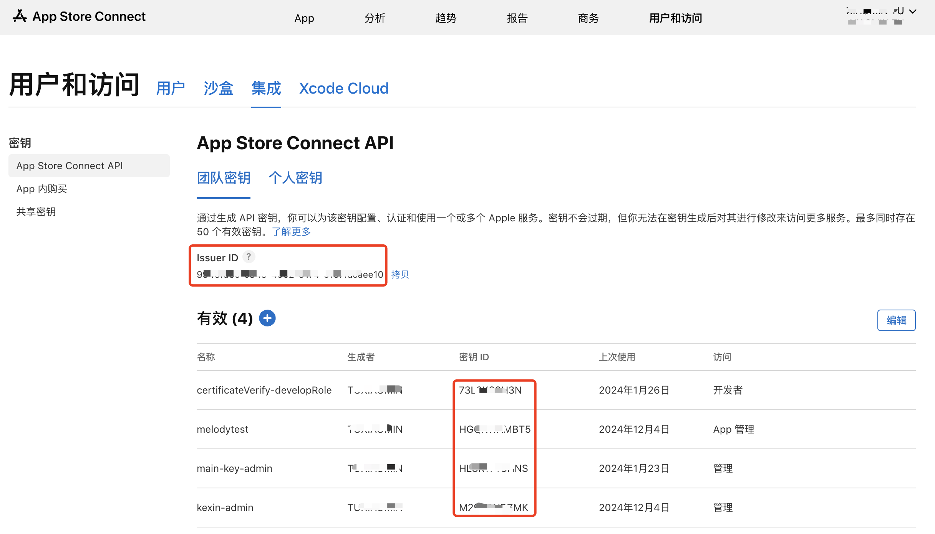The width and height of the screenshot is (935, 534).
Task: Click the key ID ending in MBT5
Action: pos(495,429)
